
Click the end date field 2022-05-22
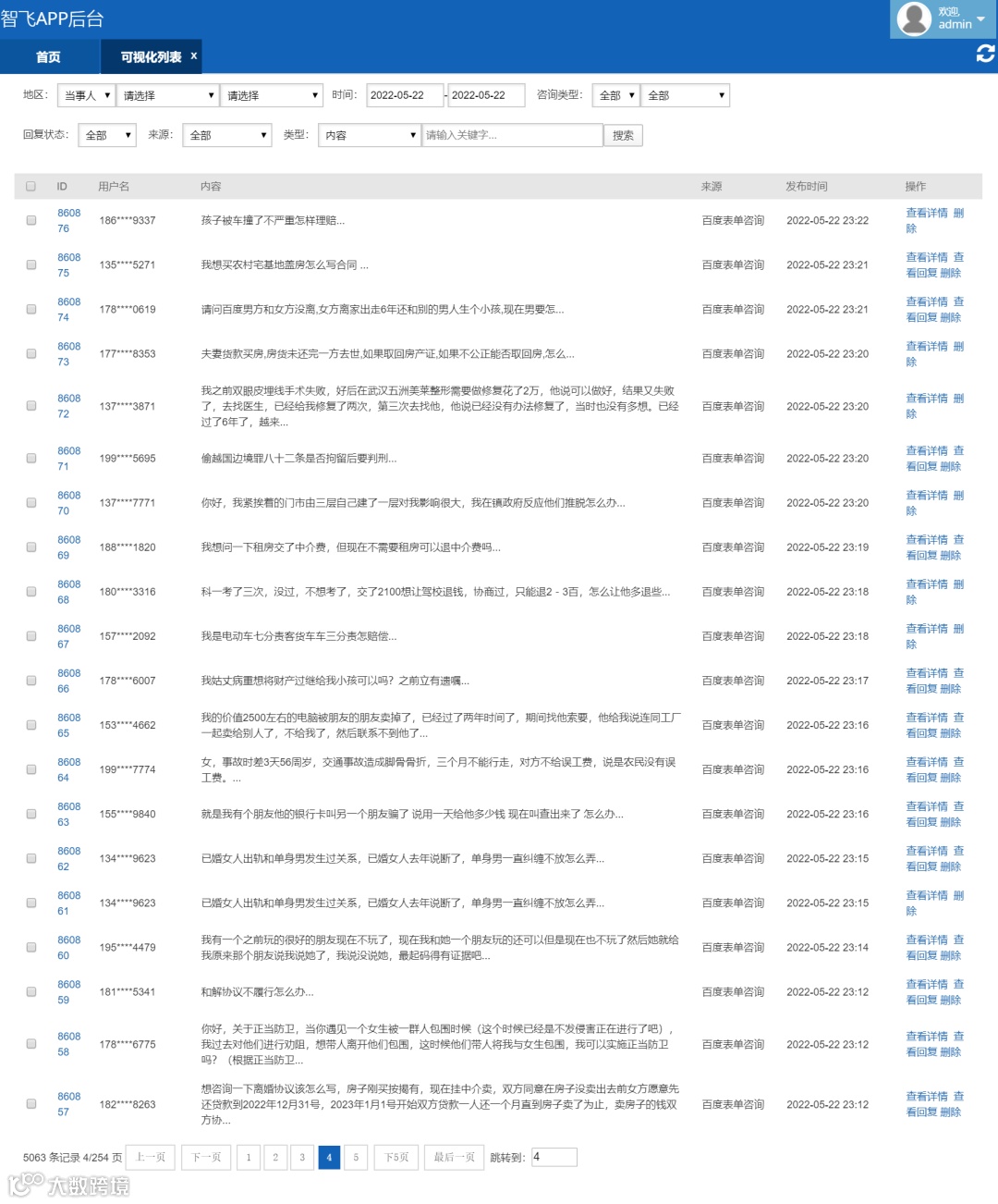(x=486, y=95)
